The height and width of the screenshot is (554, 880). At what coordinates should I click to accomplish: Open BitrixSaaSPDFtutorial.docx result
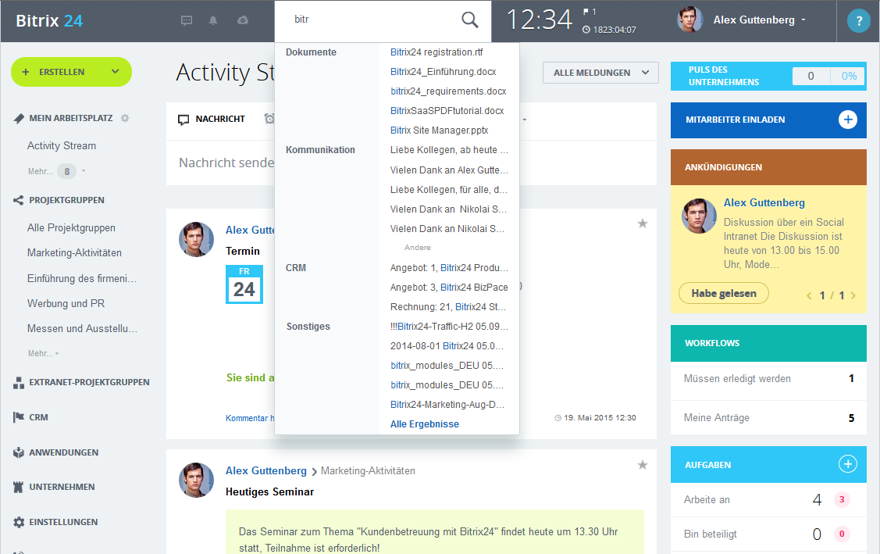tap(447, 111)
